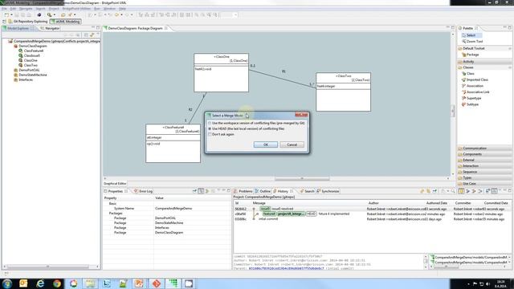Viewport: 514px width, 289px height.
Task: Cancel the Select a Merge Mode dialog
Action: tap(292, 144)
